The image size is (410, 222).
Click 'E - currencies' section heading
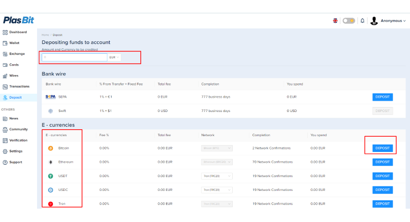58,125
